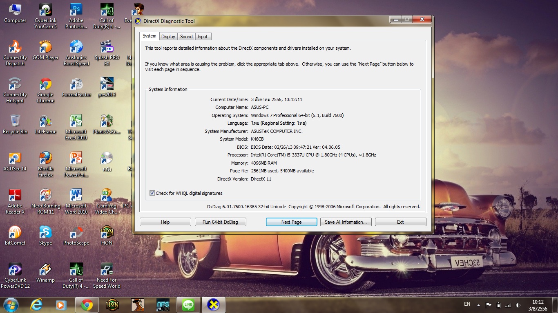The height and width of the screenshot is (313, 558).
Task: Open the taskbar clock and date
Action: (538, 305)
